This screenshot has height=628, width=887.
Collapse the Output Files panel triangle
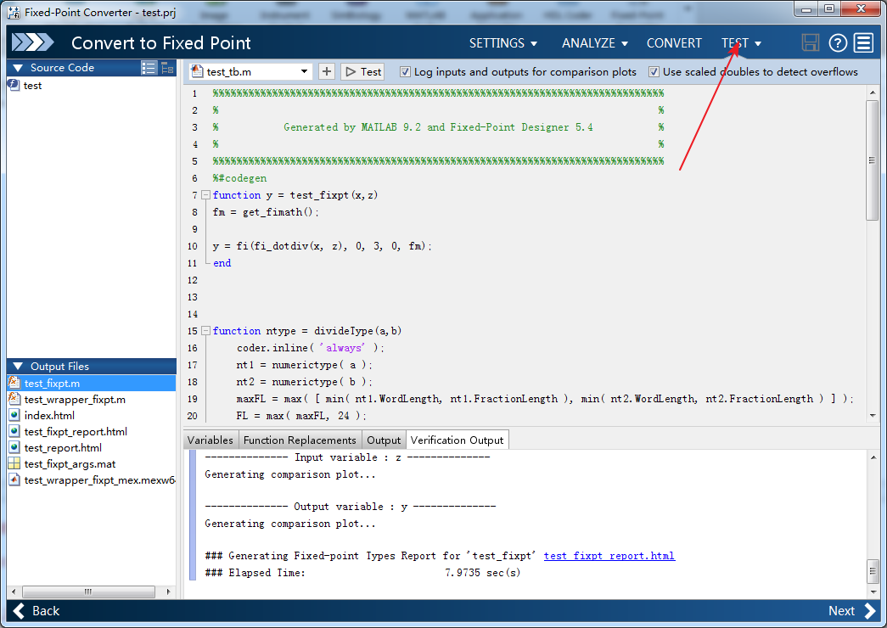[x=18, y=366]
